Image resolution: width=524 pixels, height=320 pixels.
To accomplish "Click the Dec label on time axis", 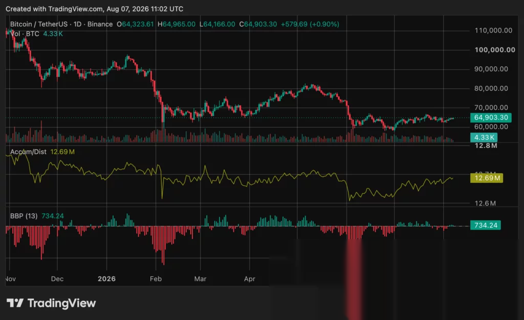I will coord(57,279).
